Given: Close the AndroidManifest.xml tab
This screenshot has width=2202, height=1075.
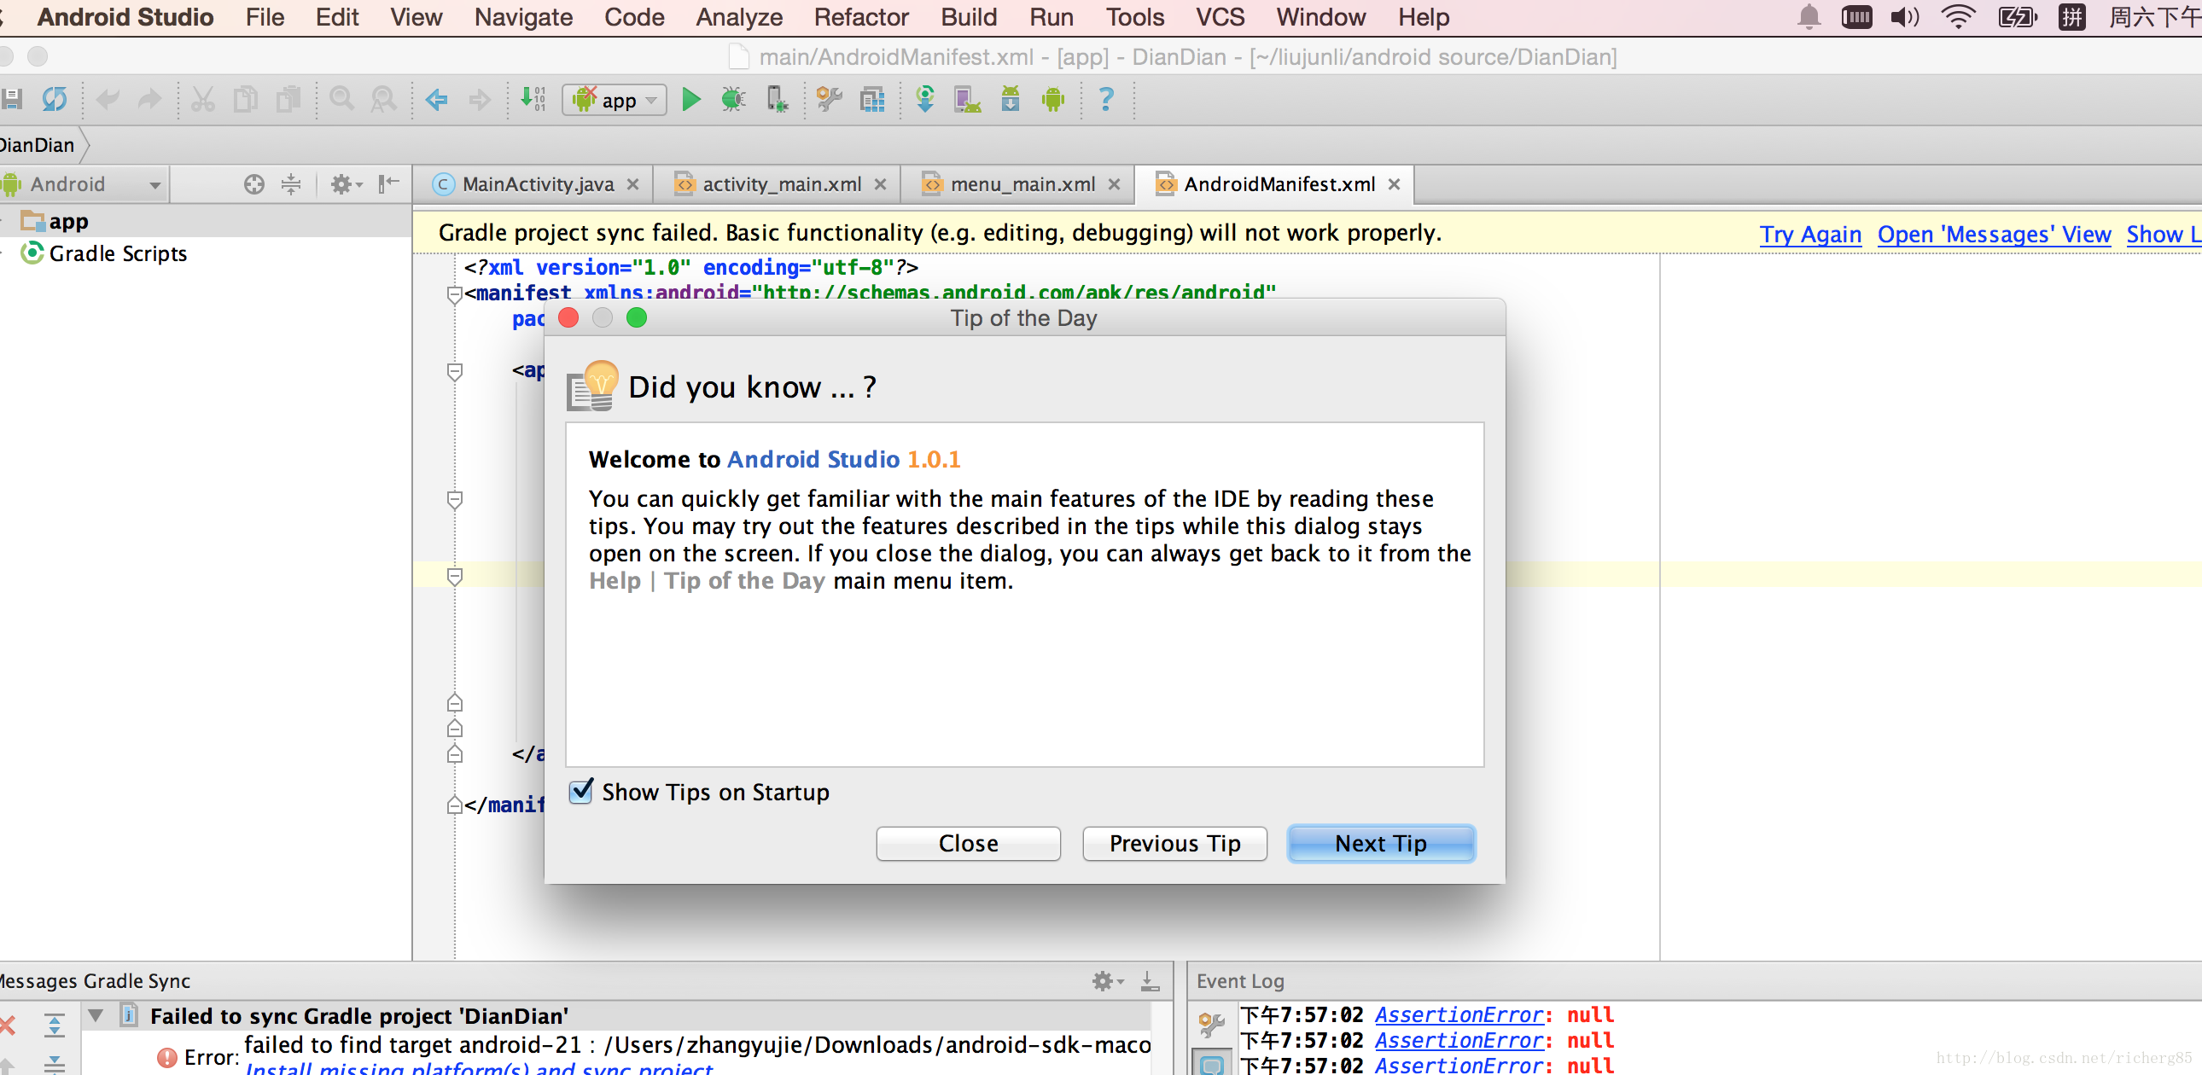Looking at the screenshot, I should [x=1395, y=183].
